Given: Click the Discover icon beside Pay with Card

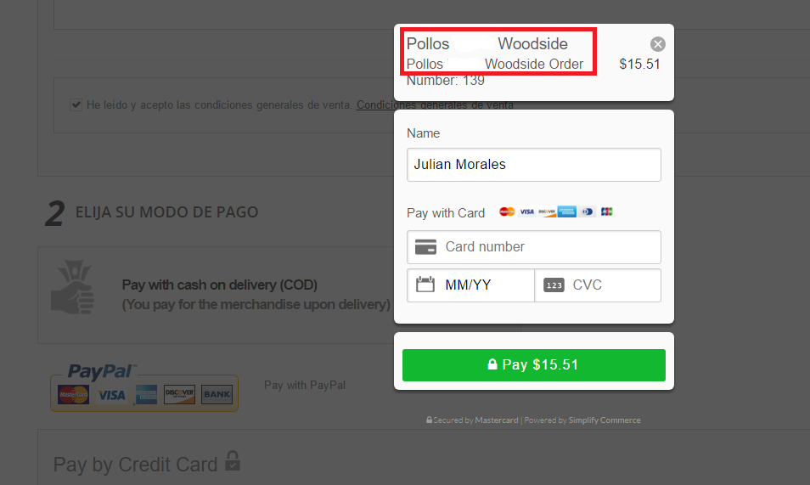Looking at the screenshot, I should pyautogui.click(x=547, y=211).
